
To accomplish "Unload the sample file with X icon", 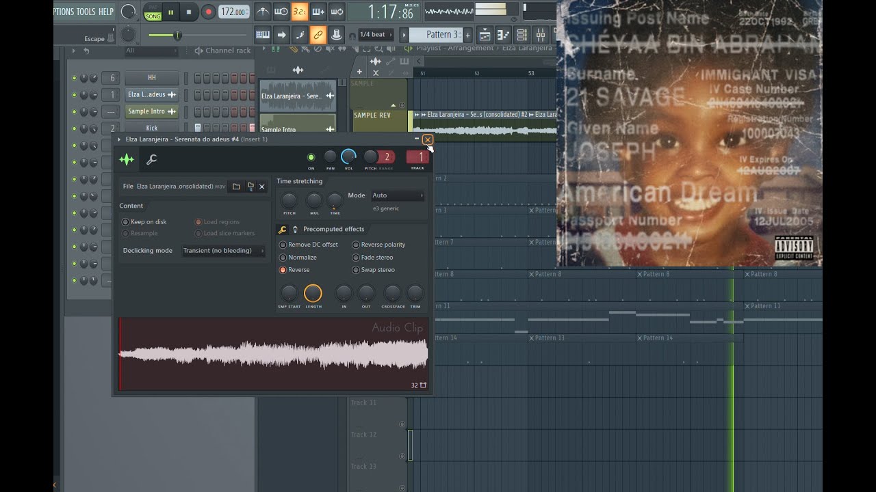I will [261, 187].
